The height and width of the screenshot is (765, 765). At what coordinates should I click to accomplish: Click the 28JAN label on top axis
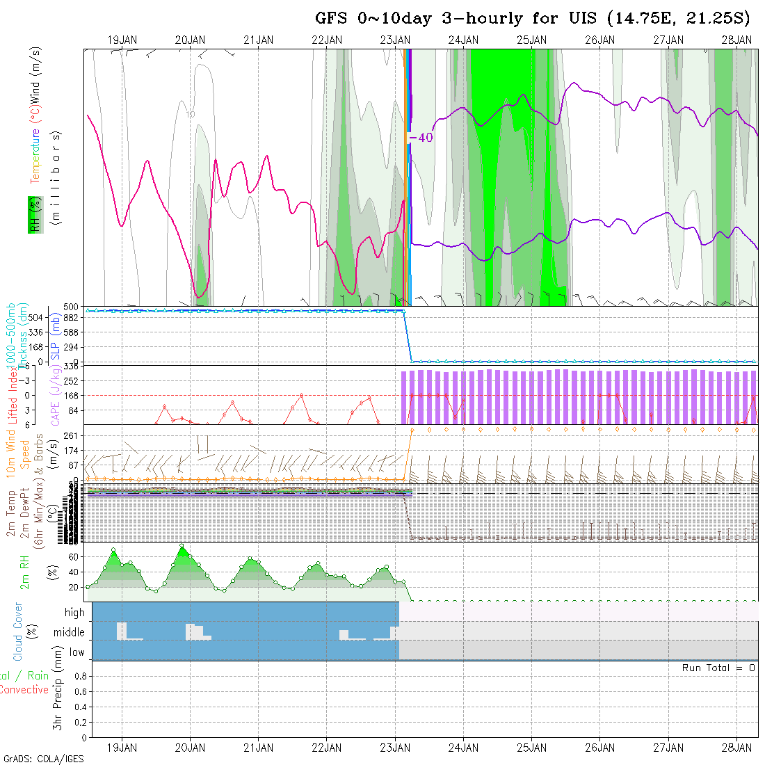[x=736, y=40]
